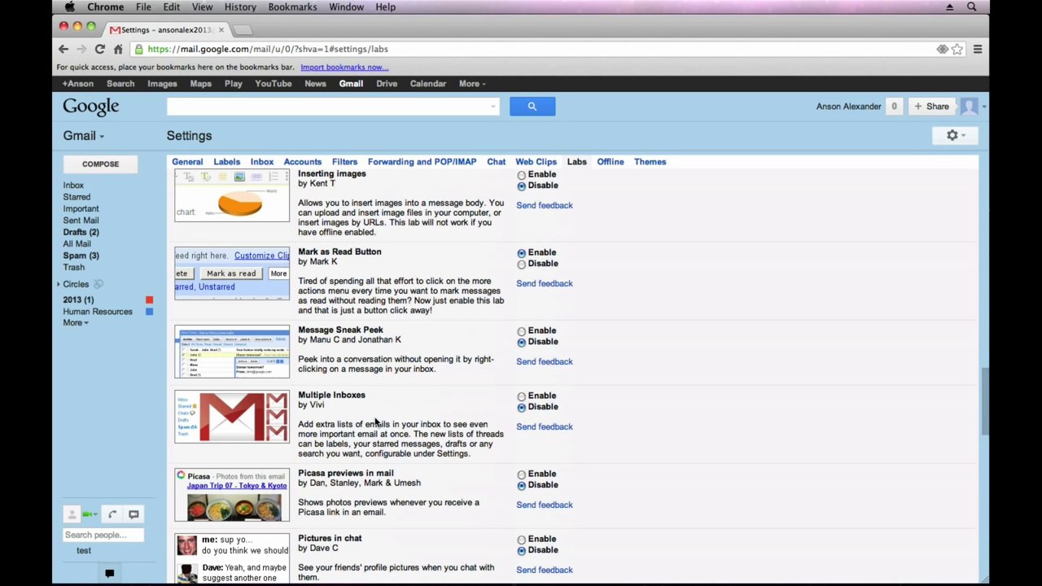Viewport: 1042px width, 586px height.
Task: Click the chat window icon at bottom
Action: tap(109, 574)
